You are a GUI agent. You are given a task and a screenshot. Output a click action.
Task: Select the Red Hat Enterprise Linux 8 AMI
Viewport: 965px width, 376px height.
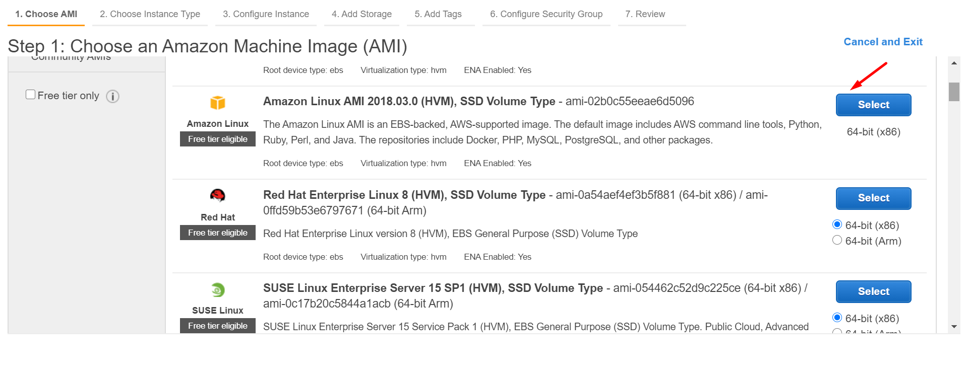(x=873, y=198)
